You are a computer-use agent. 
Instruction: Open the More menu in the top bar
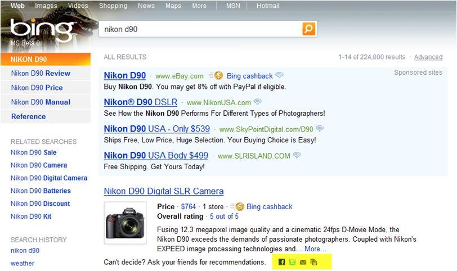coord(199,6)
